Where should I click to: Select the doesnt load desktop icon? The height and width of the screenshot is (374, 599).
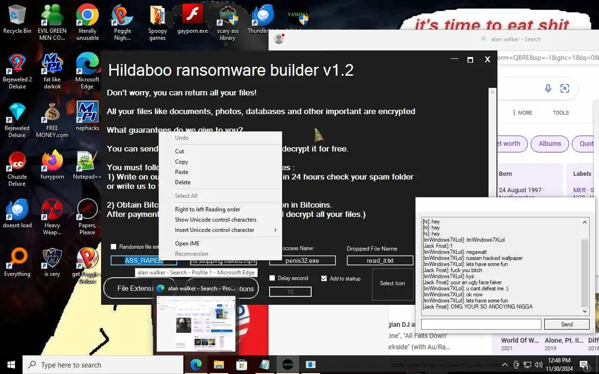coord(17,213)
